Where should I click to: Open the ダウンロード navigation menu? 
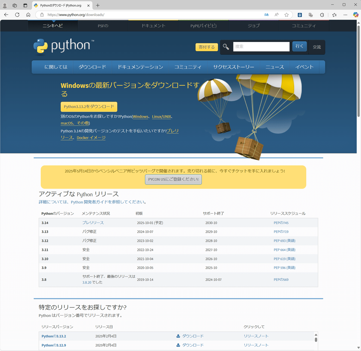coord(92,67)
